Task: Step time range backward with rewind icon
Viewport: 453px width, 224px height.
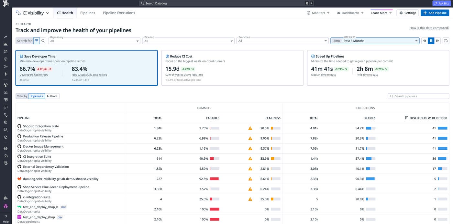Action: tap(425, 41)
